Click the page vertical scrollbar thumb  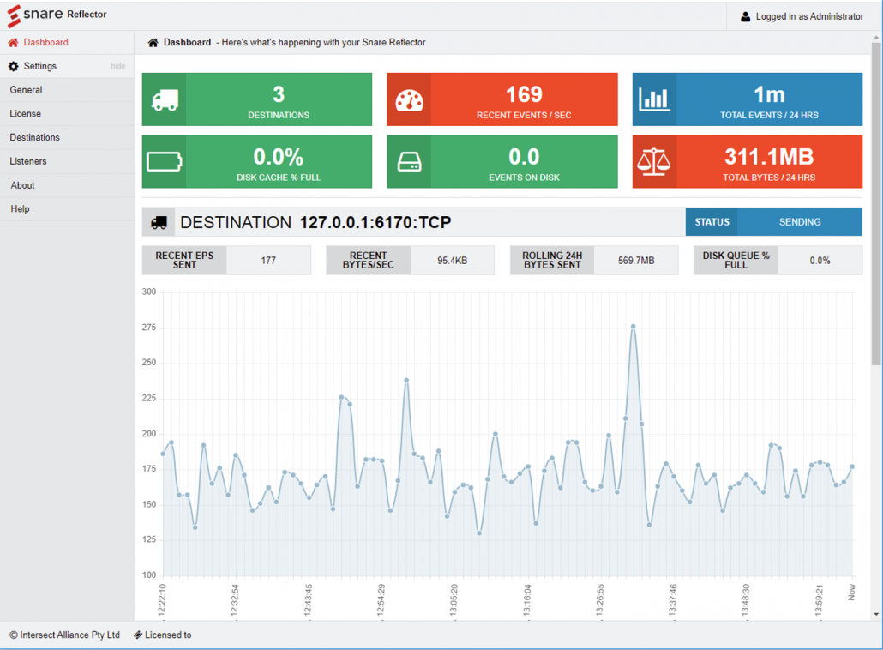click(x=875, y=204)
